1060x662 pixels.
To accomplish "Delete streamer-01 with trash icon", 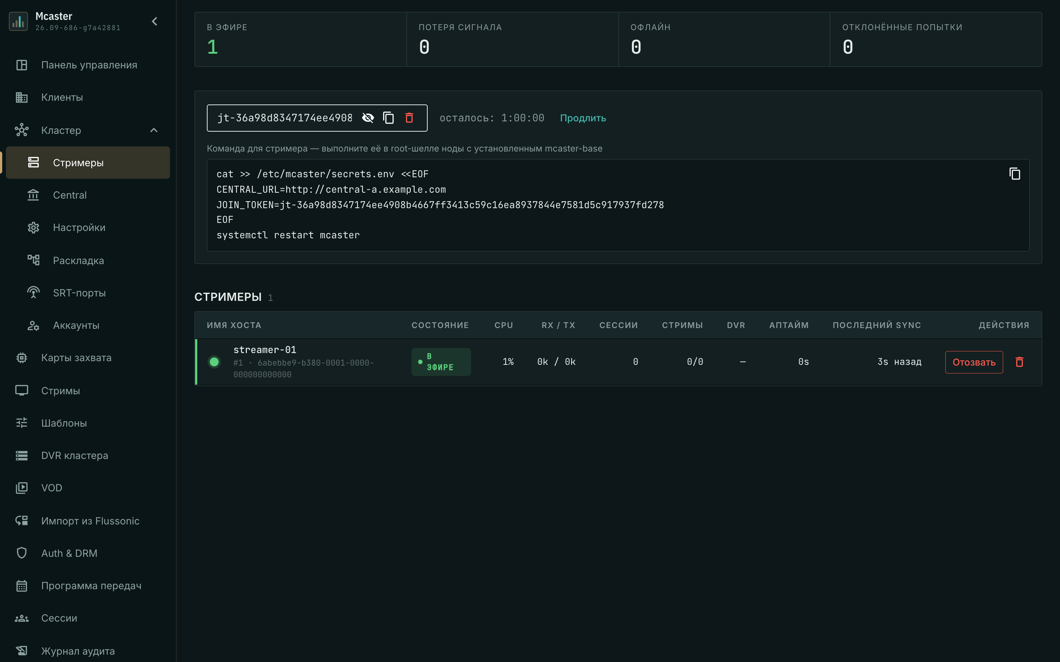I will coord(1019,362).
